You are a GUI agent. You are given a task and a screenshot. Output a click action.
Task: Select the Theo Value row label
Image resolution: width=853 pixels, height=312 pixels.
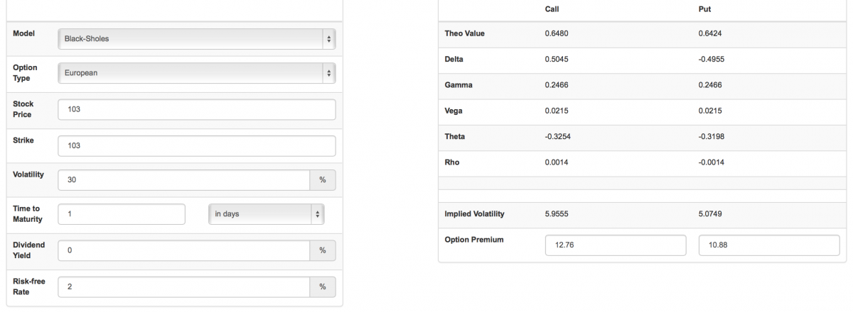[464, 33]
